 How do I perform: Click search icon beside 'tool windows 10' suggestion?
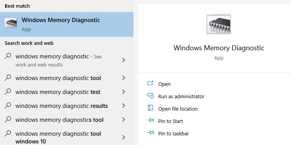tap(8, 133)
